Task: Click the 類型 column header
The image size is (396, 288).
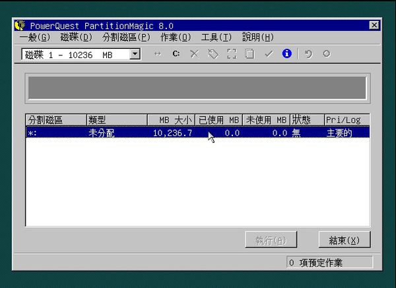Action: [117, 120]
